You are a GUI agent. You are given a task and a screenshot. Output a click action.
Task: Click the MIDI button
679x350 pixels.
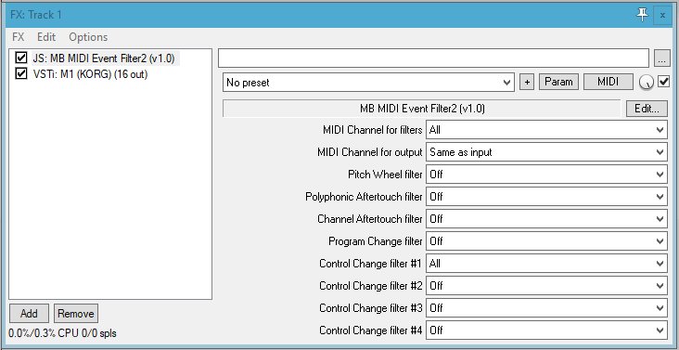608,82
